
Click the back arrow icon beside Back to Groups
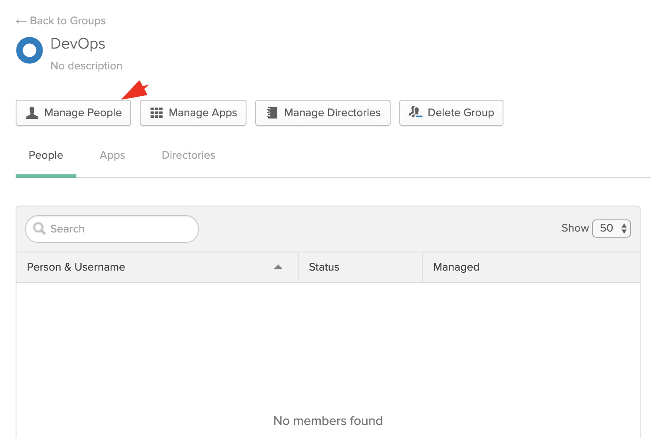[21, 21]
